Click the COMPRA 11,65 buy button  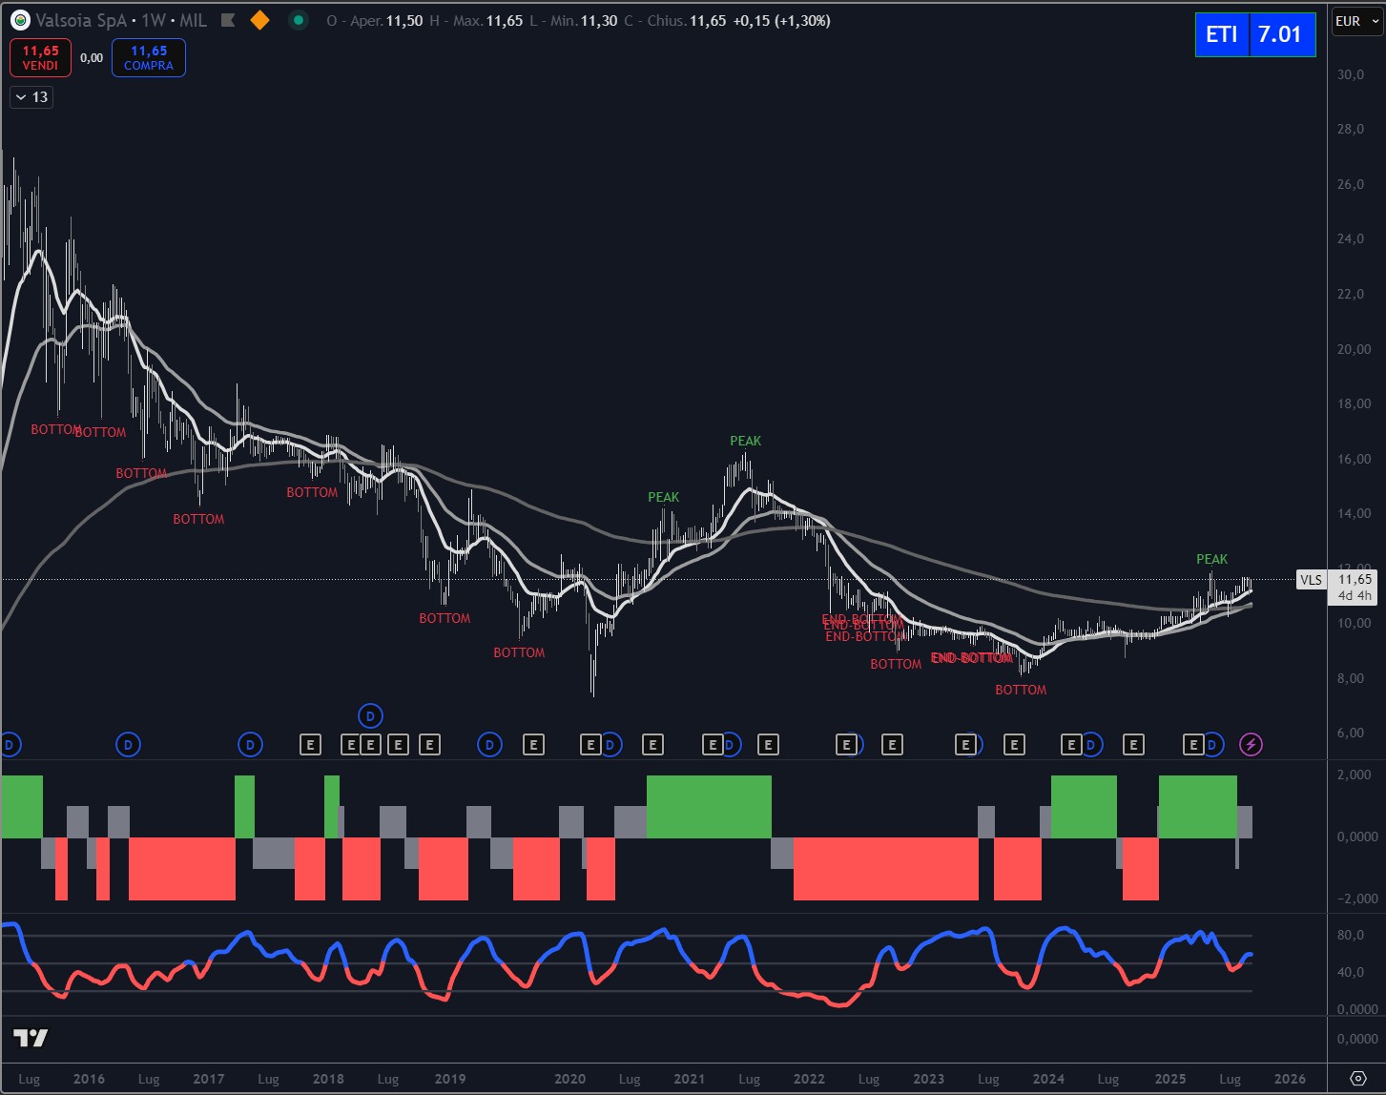pos(149,58)
